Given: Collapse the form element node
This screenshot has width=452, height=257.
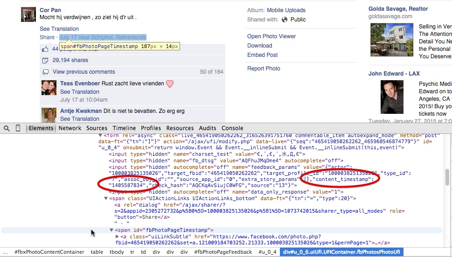Looking at the screenshot, I should pyautogui.click(x=100, y=135).
